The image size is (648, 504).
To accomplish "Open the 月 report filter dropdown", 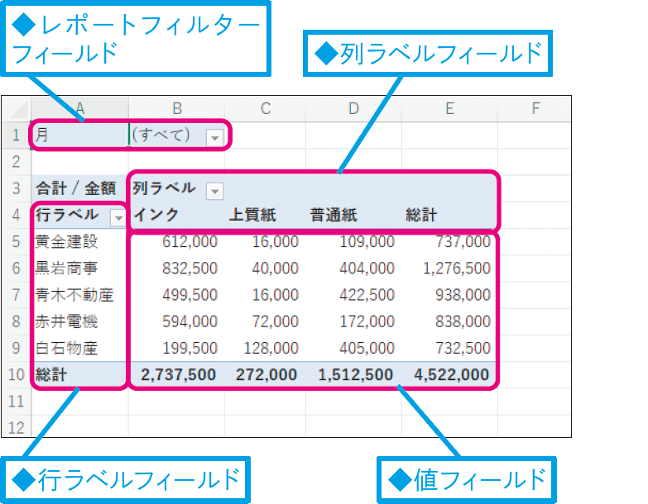I will pos(214,137).
